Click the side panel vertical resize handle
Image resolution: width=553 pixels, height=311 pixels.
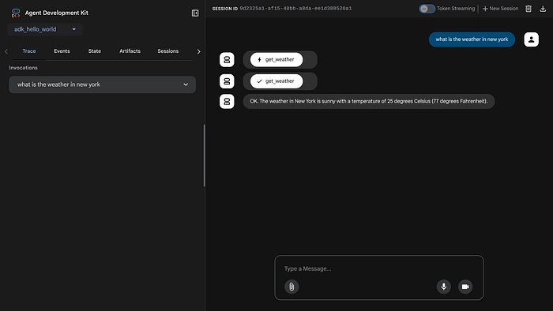coord(204,155)
